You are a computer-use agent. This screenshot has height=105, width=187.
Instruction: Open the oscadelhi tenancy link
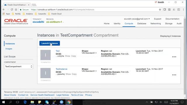(x=38, y=22)
